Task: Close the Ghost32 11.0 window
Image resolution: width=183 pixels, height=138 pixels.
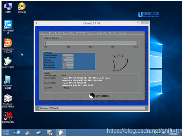Action: [145, 23]
